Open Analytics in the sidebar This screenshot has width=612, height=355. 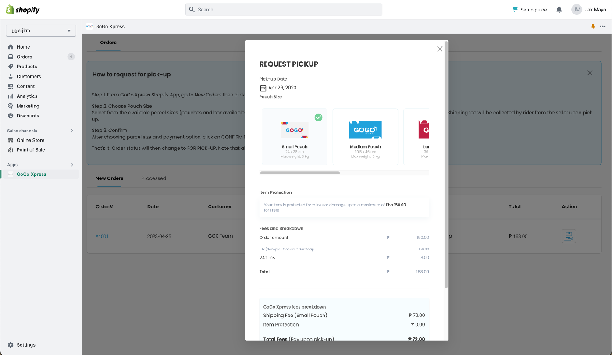click(x=27, y=96)
